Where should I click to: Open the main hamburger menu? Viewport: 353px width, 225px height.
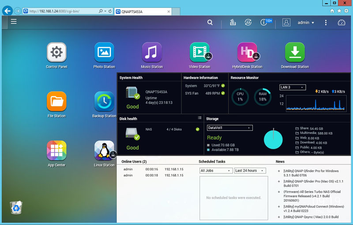[14, 21]
